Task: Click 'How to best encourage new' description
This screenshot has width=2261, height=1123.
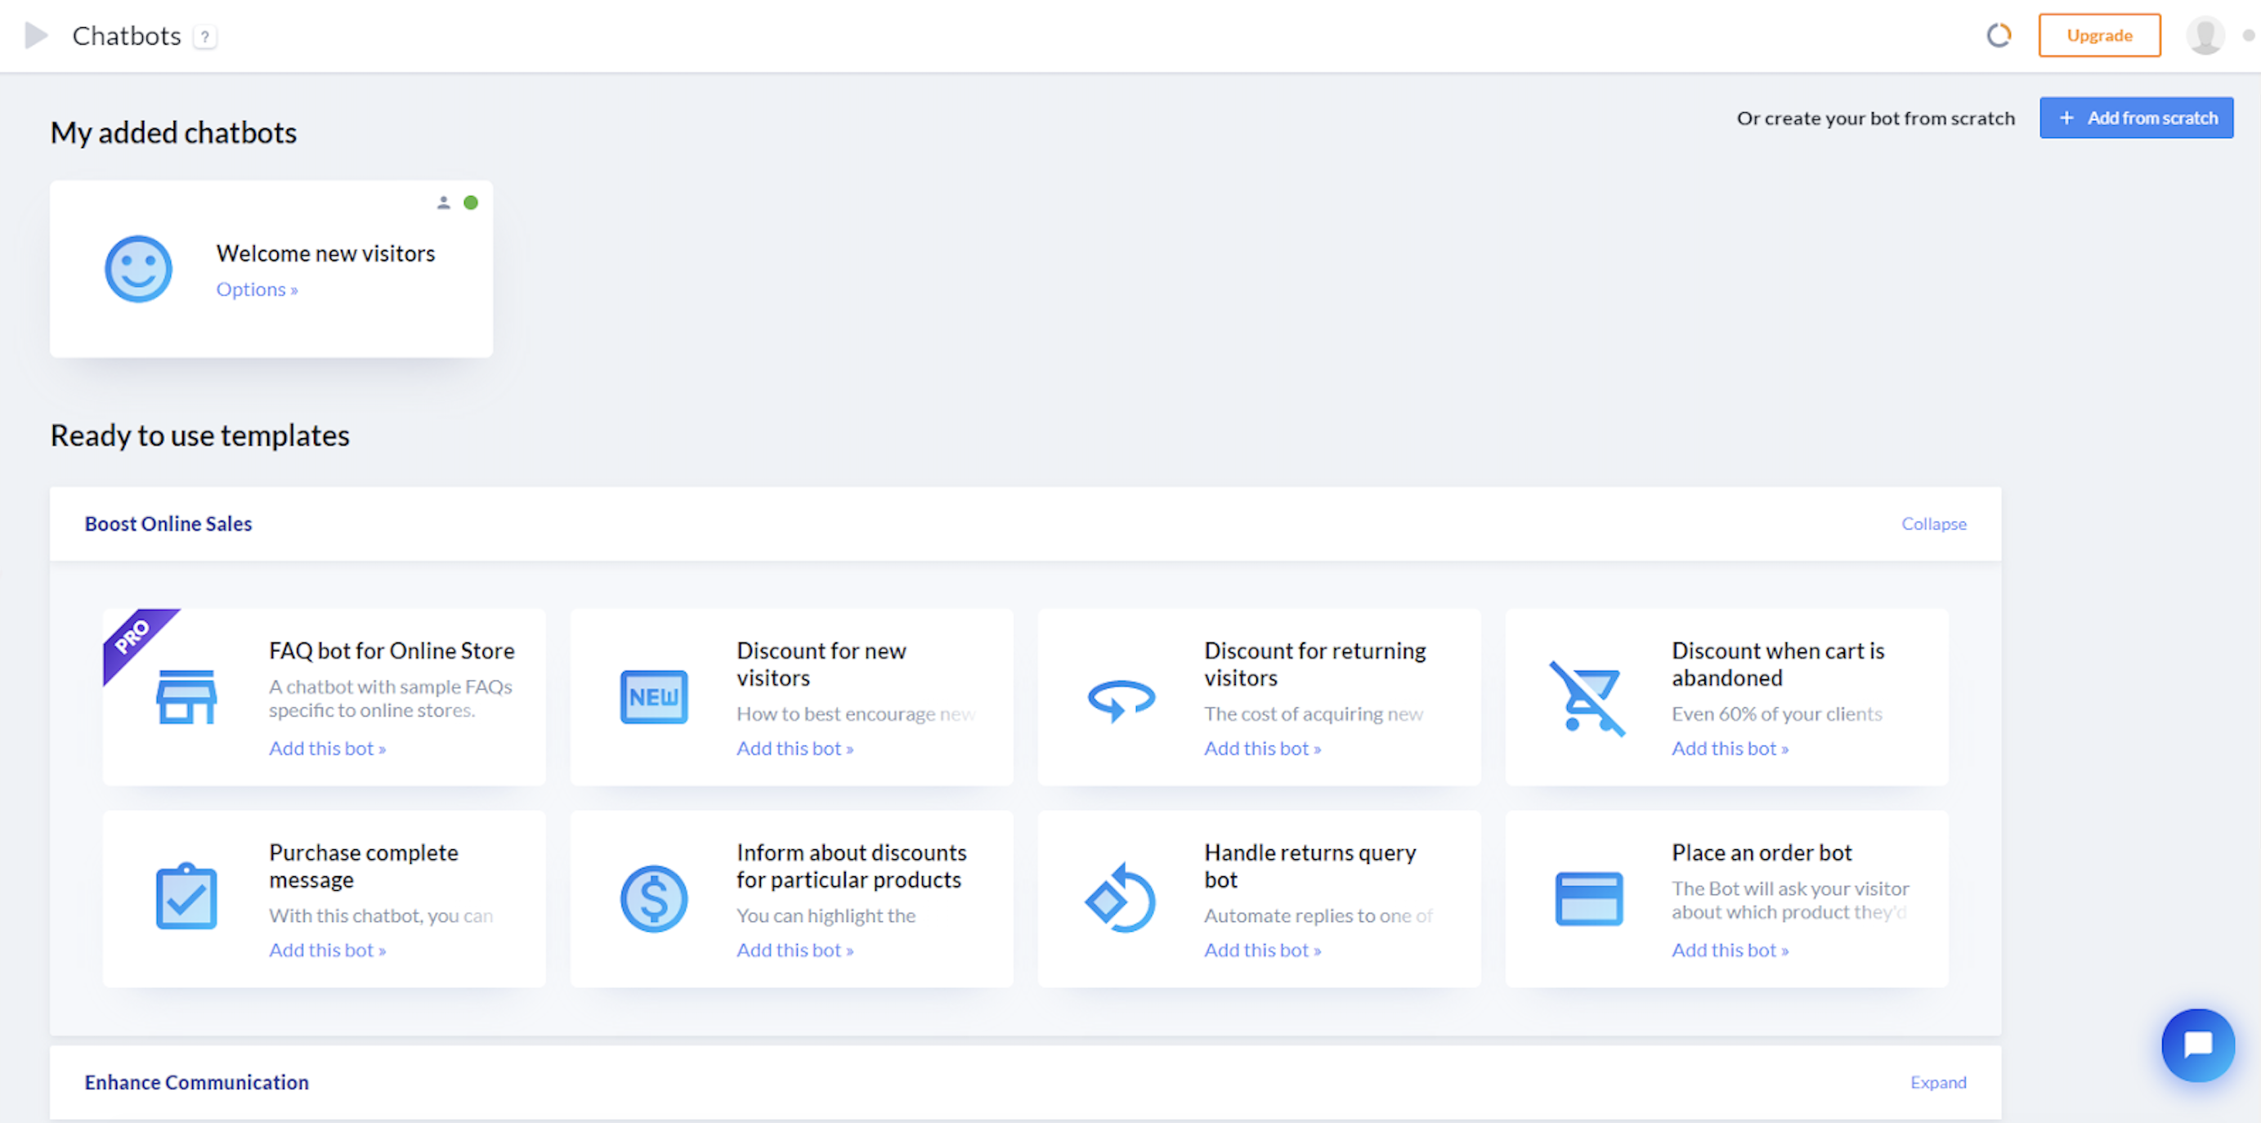Action: coord(856,714)
